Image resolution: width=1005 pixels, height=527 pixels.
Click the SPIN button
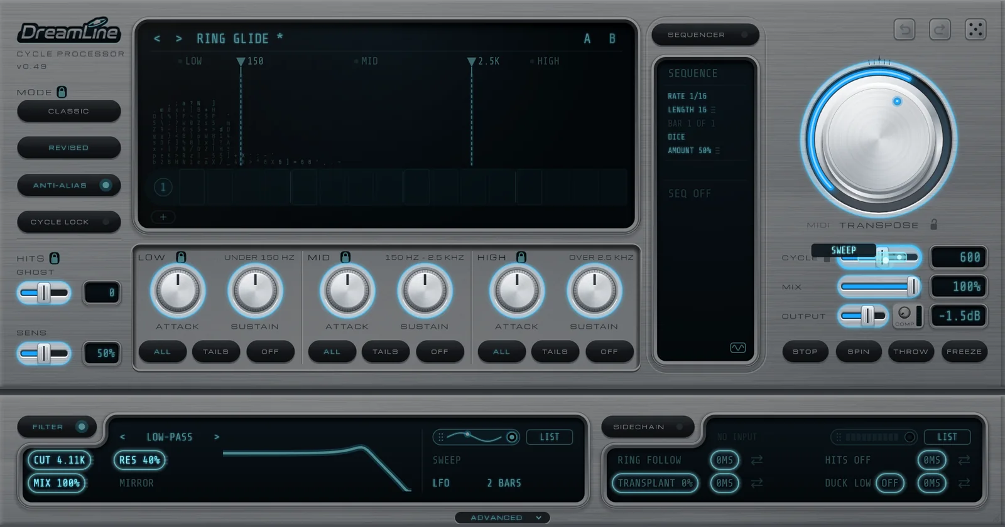[x=858, y=351]
